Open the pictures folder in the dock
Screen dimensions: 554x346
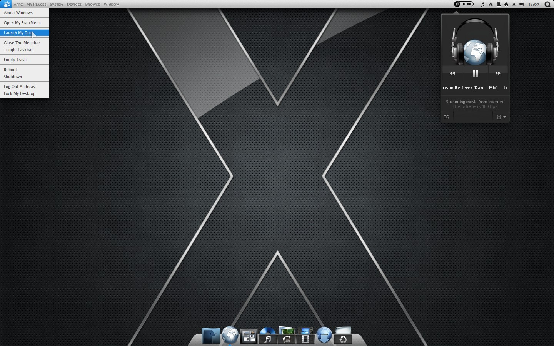(286, 335)
